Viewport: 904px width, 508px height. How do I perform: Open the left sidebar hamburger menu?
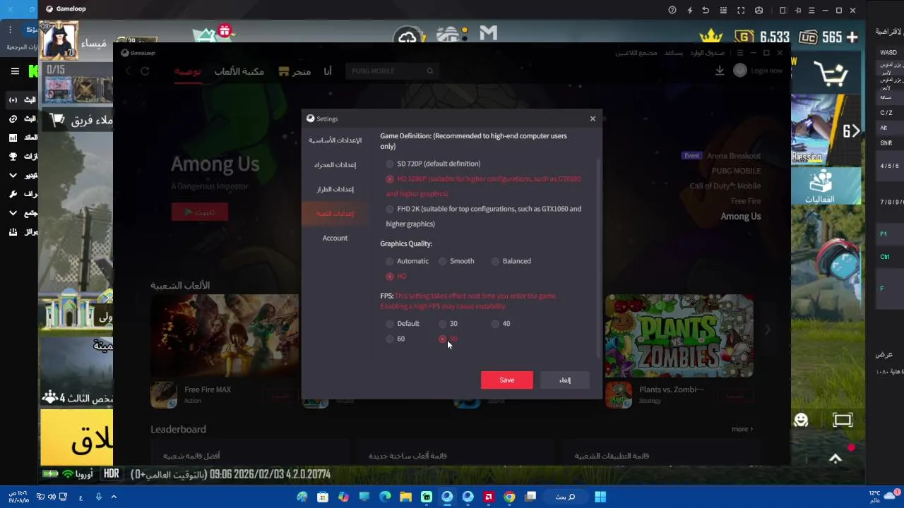coord(15,71)
